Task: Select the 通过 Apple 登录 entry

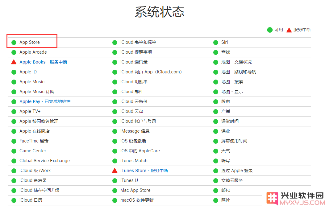Action: tap(237, 171)
